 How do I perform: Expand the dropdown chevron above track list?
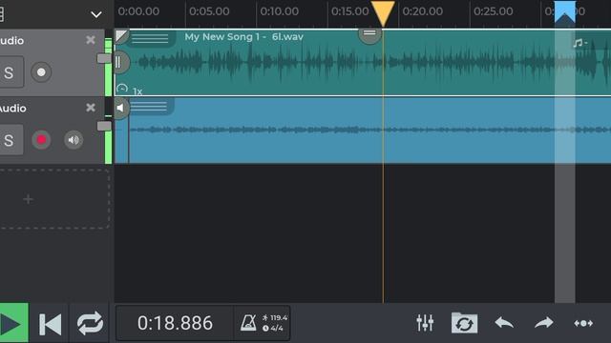(95, 15)
